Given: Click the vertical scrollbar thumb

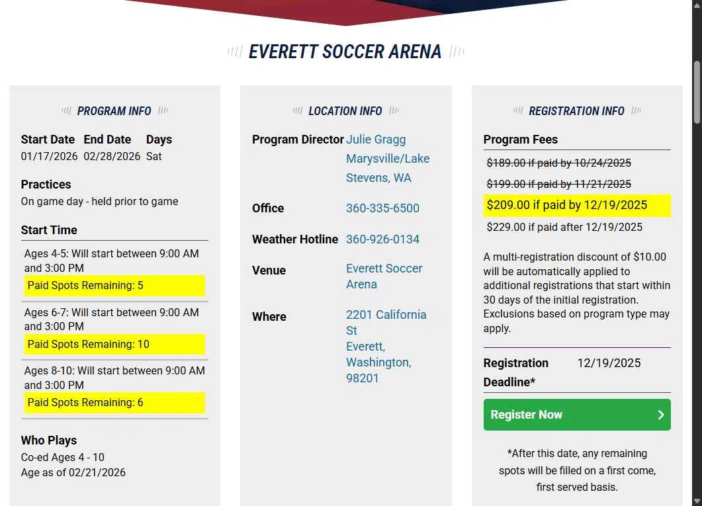Looking at the screenshot, I should [x=697, y=93].
